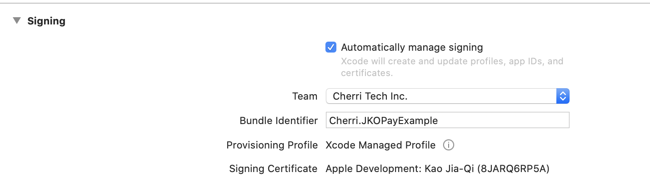This screenshot has height=182, width=650.
Task: Click the Signing Certificate value Apple Development
Action: 373,169
